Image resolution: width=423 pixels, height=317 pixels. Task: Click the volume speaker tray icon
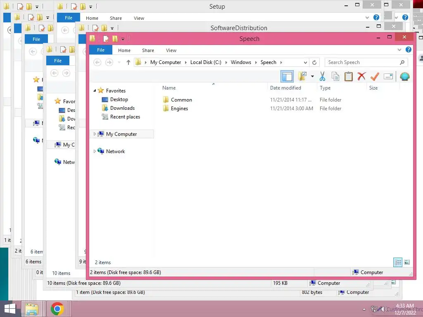pos(383,309)
